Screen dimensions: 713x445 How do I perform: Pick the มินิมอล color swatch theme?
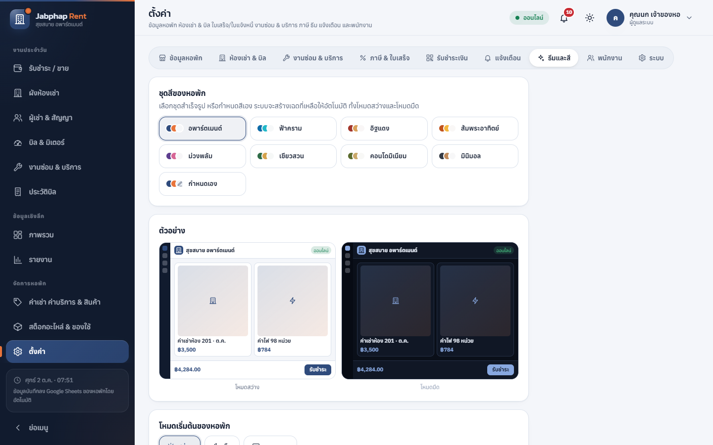coord(475,156)
